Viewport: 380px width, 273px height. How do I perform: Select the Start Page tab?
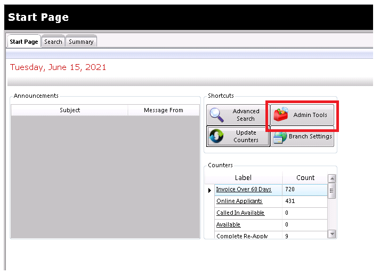pos(24,42)
